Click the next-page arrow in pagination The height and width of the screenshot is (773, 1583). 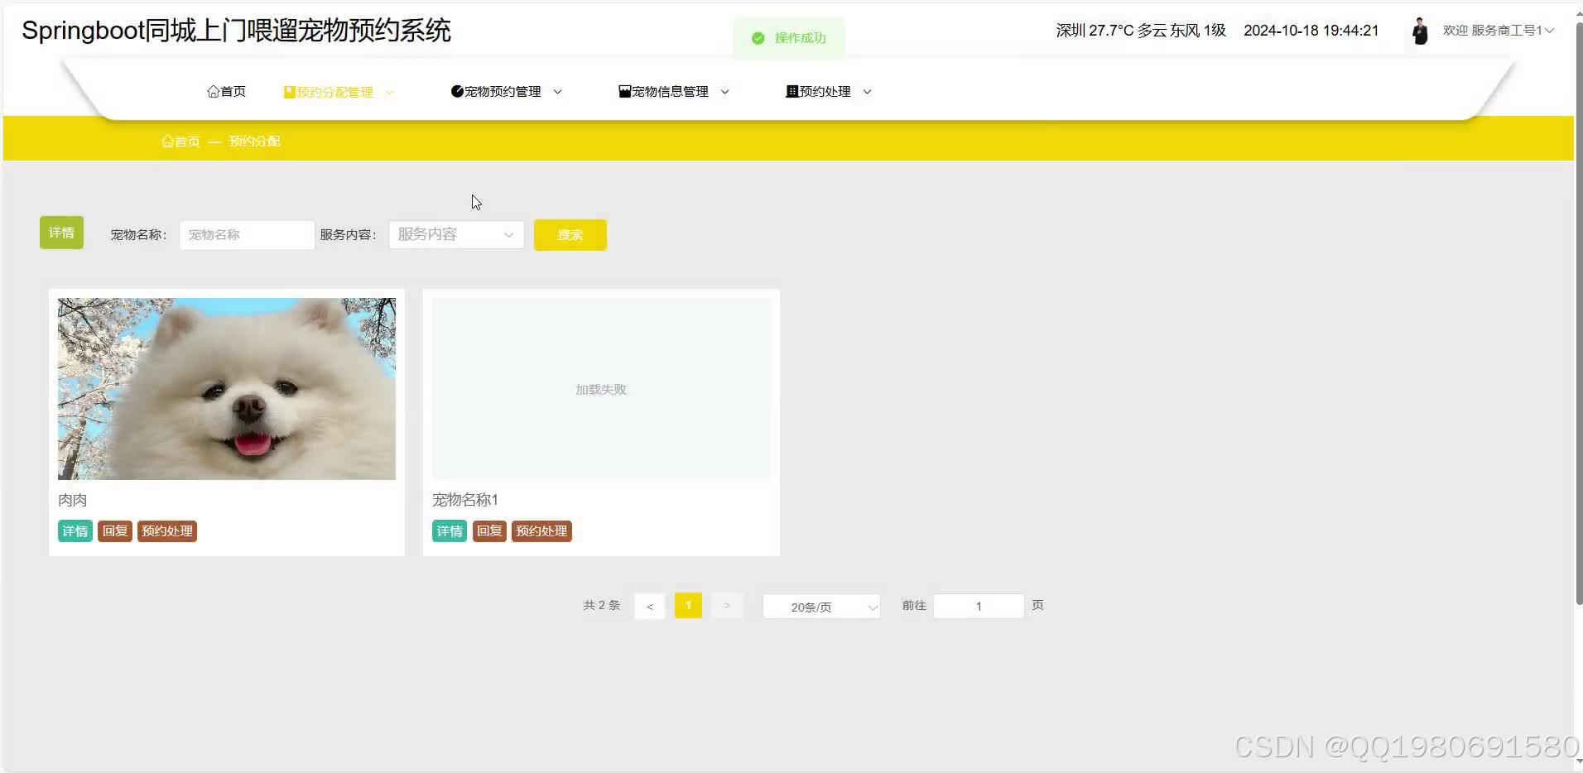tap(726, 605)
